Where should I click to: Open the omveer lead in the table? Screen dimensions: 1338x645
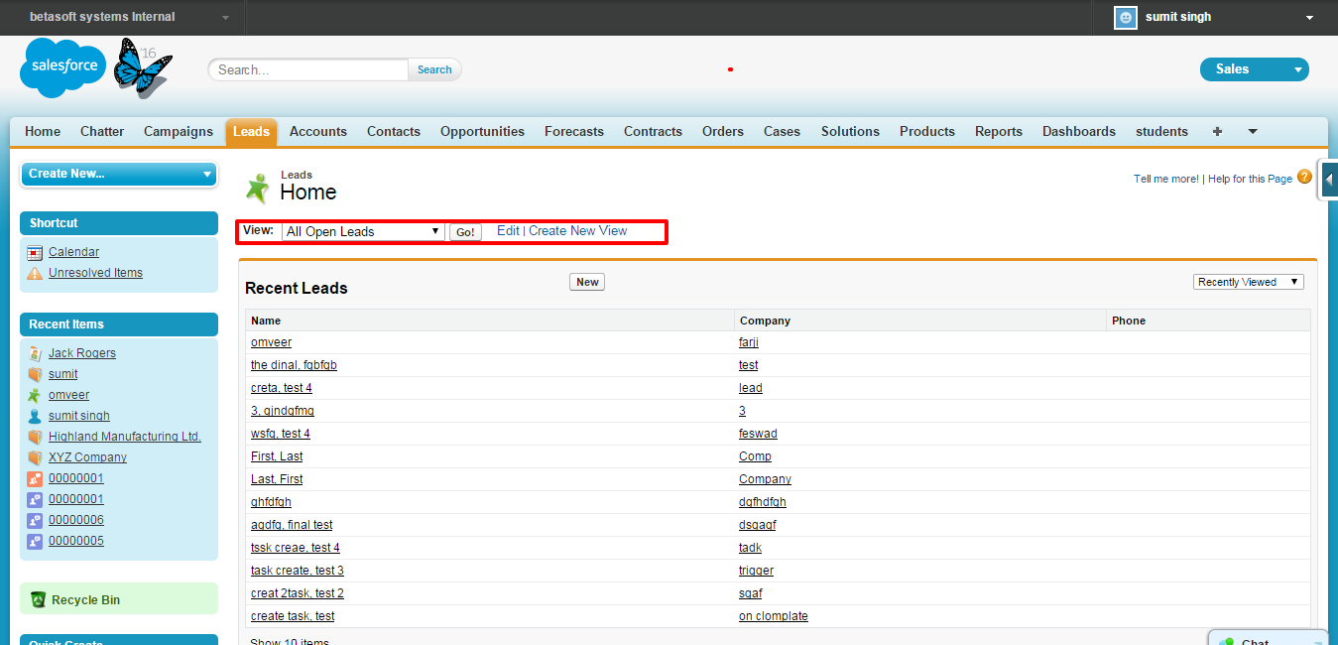[271, 342]
